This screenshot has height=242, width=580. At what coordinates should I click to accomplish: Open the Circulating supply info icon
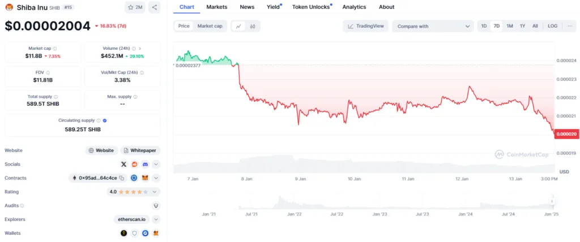[x=99, y=121]
